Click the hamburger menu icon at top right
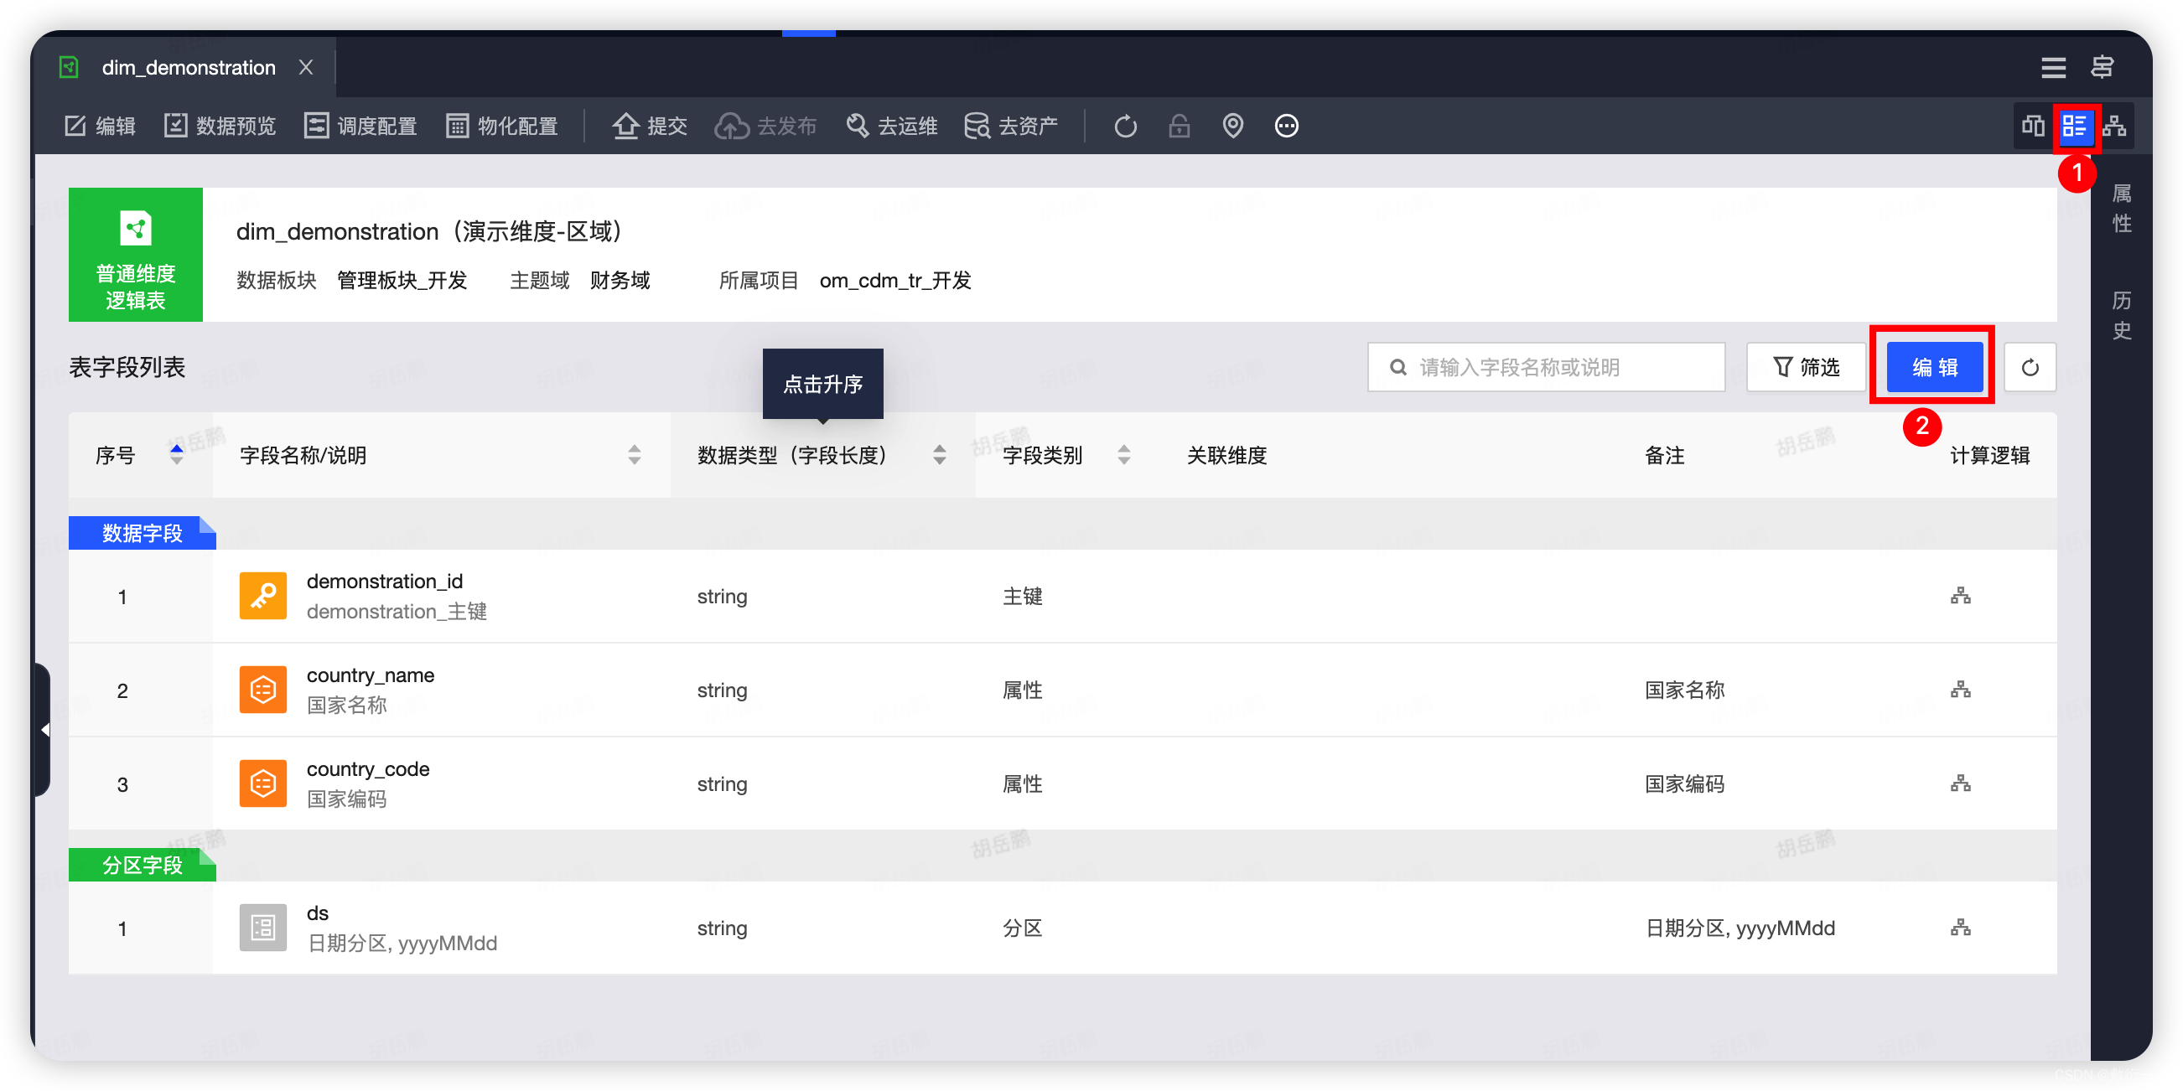The height and width of the screenshot is (1091, 2183). [2052, 67]
